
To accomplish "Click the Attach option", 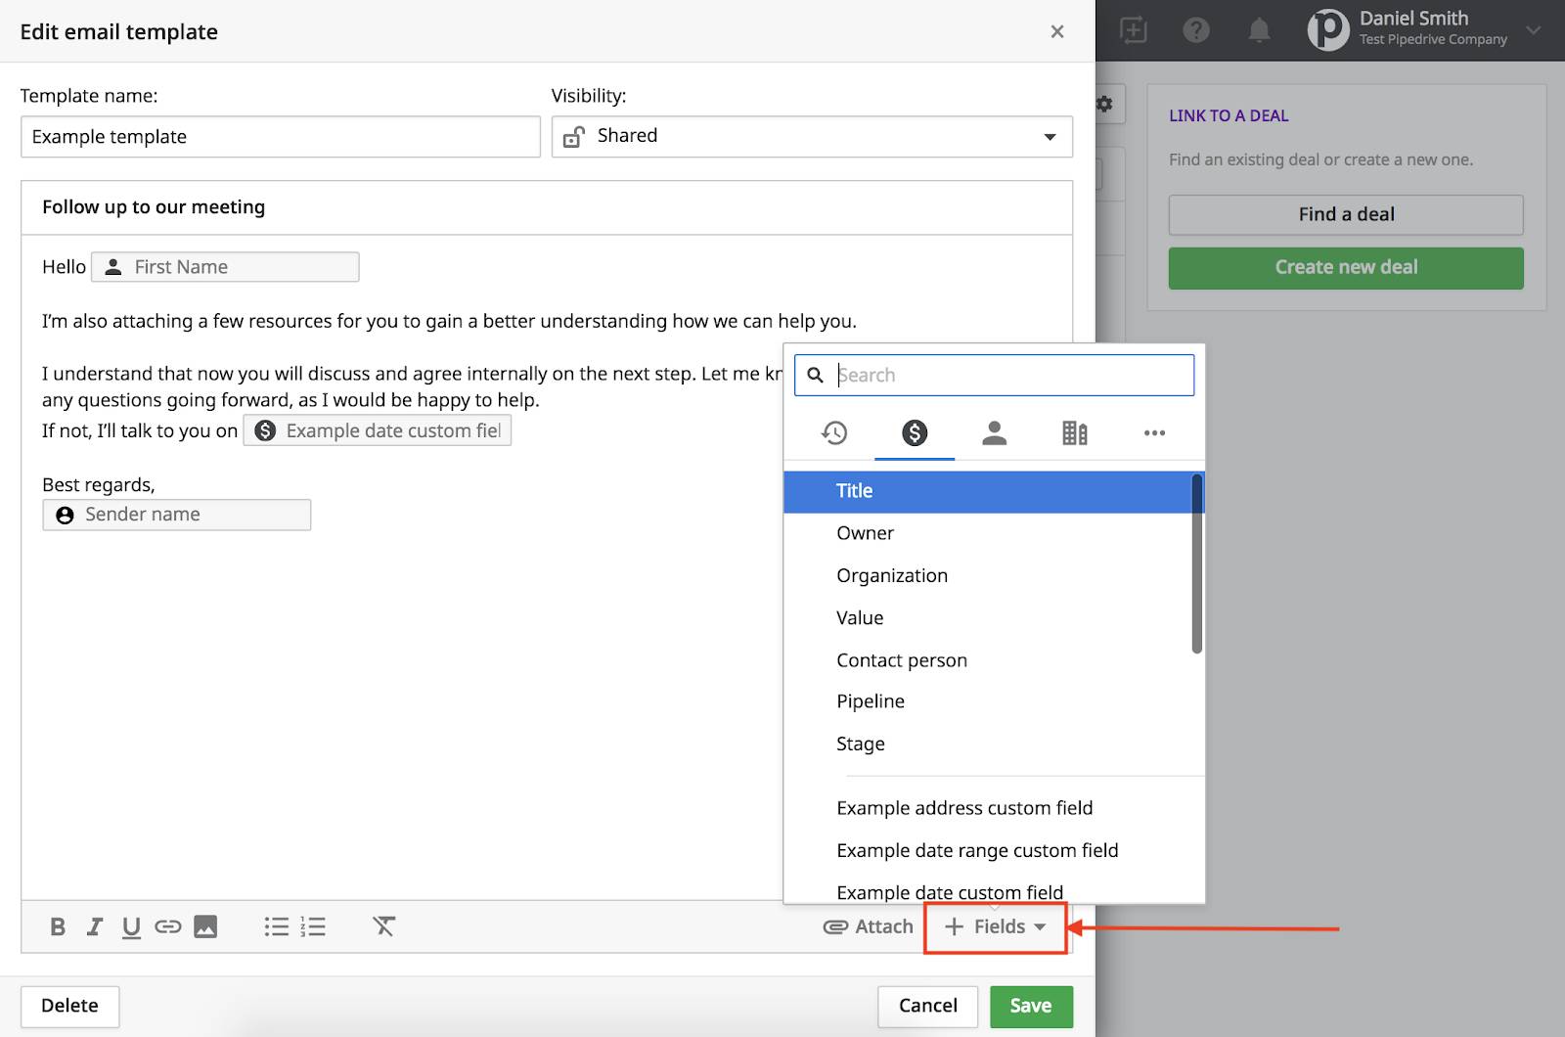I will coord(867,926).
